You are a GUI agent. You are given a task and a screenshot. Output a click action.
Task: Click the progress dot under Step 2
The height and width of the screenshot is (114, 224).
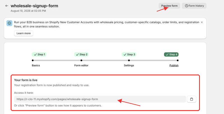[81, 60]
